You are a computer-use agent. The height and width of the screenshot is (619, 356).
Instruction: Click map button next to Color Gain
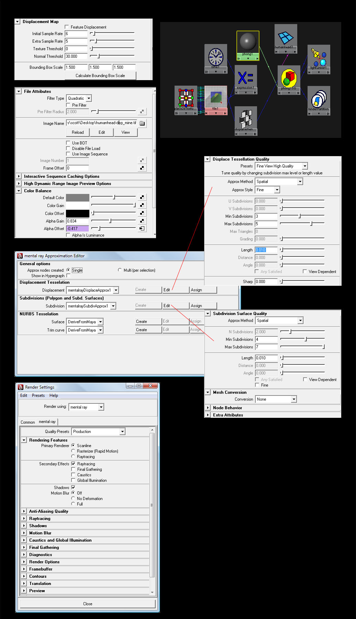[x=142, y=205]
